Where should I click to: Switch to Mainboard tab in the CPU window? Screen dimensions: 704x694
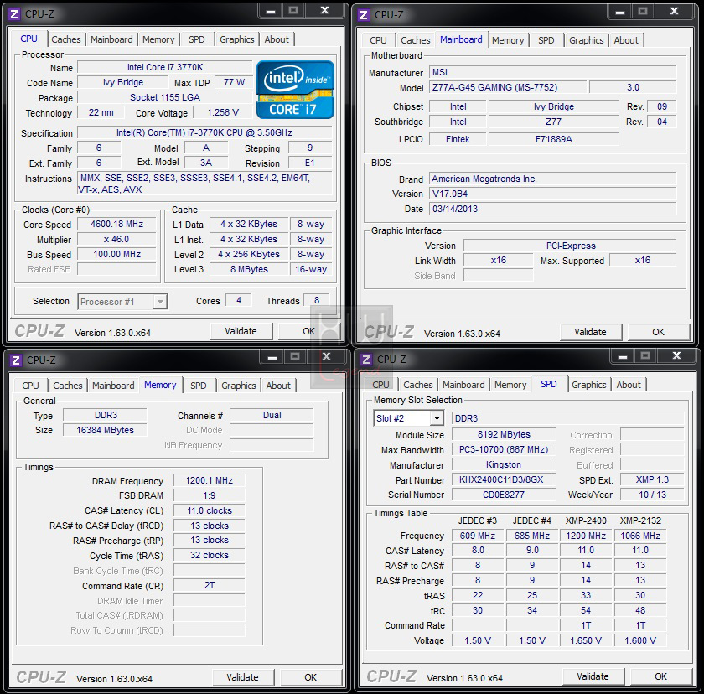coord(111,39)
